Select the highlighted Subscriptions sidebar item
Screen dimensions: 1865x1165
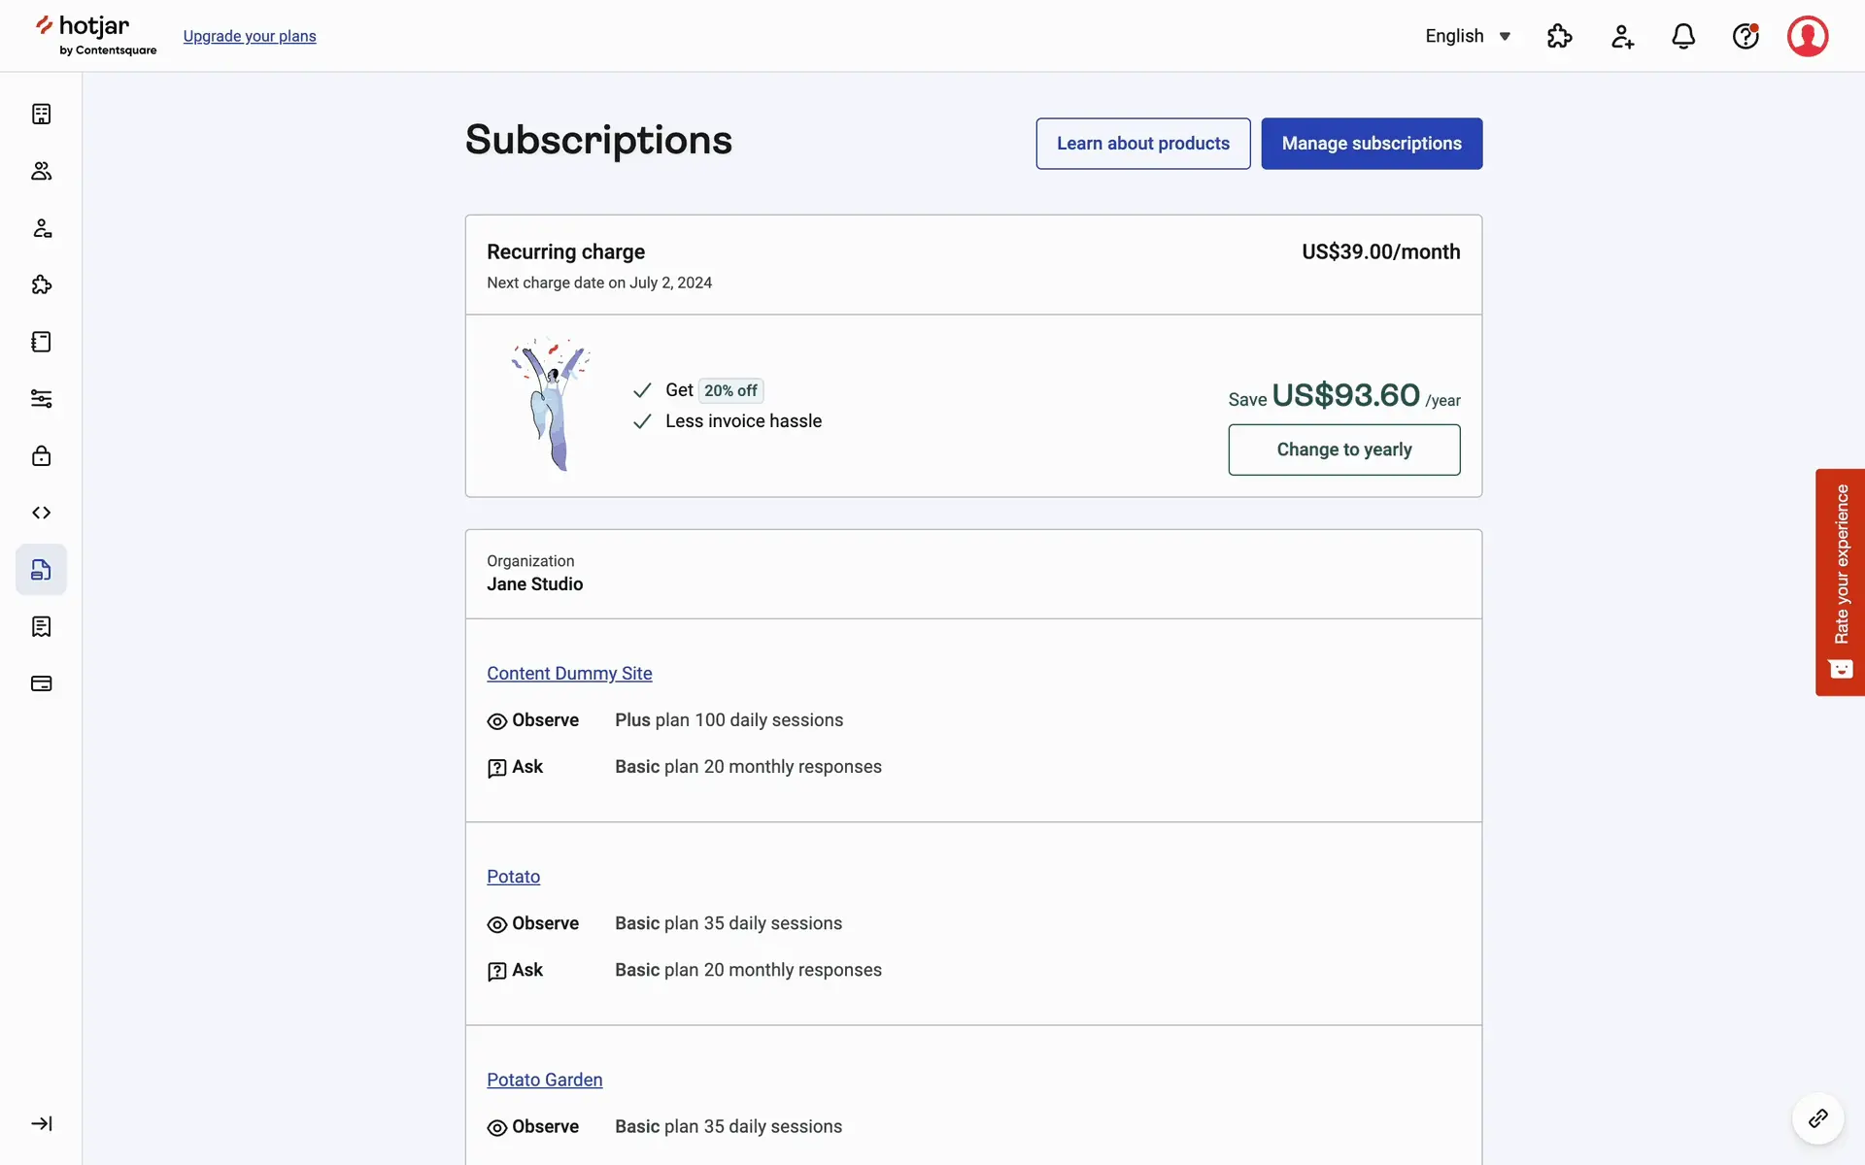pyautogui.click(x=41, y=570)
